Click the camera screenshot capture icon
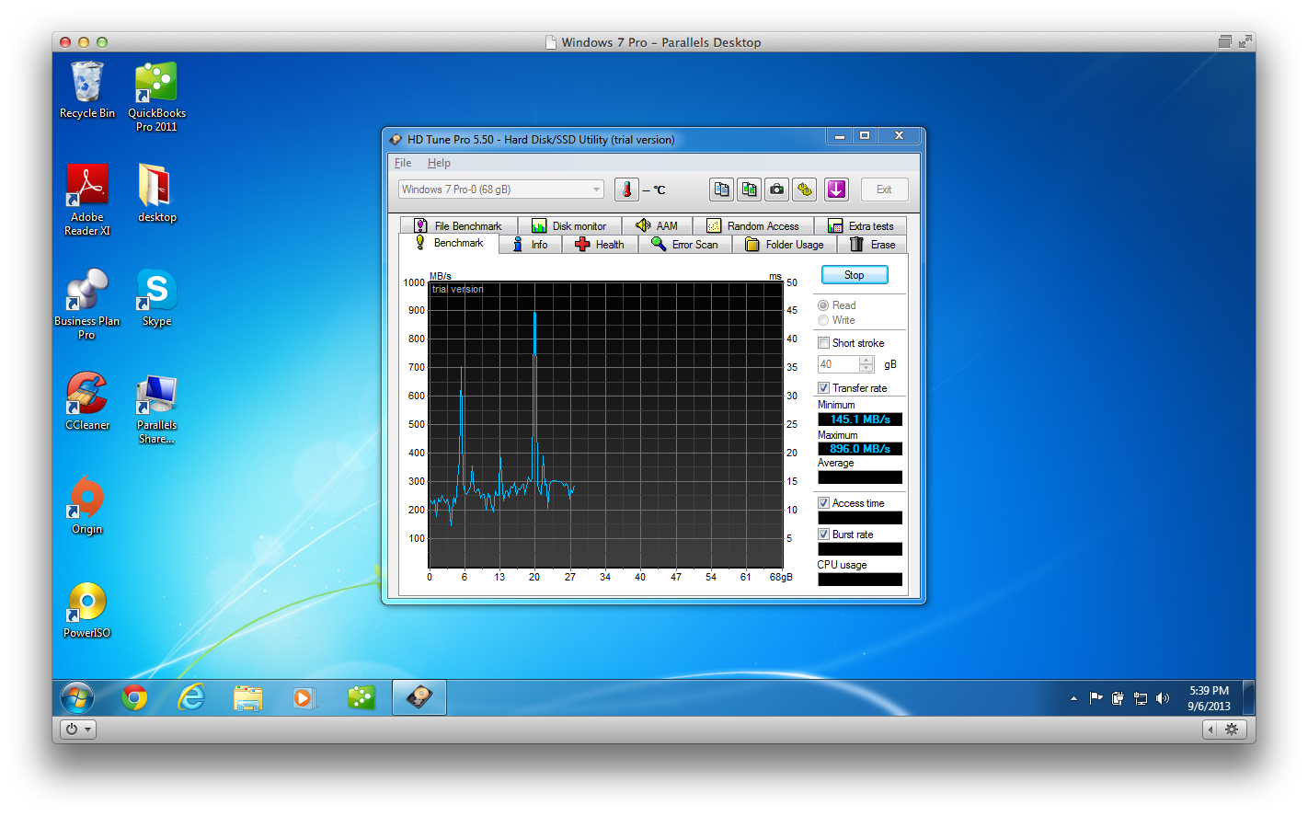This screenshot has height=816, width=1308. (776, 189)
